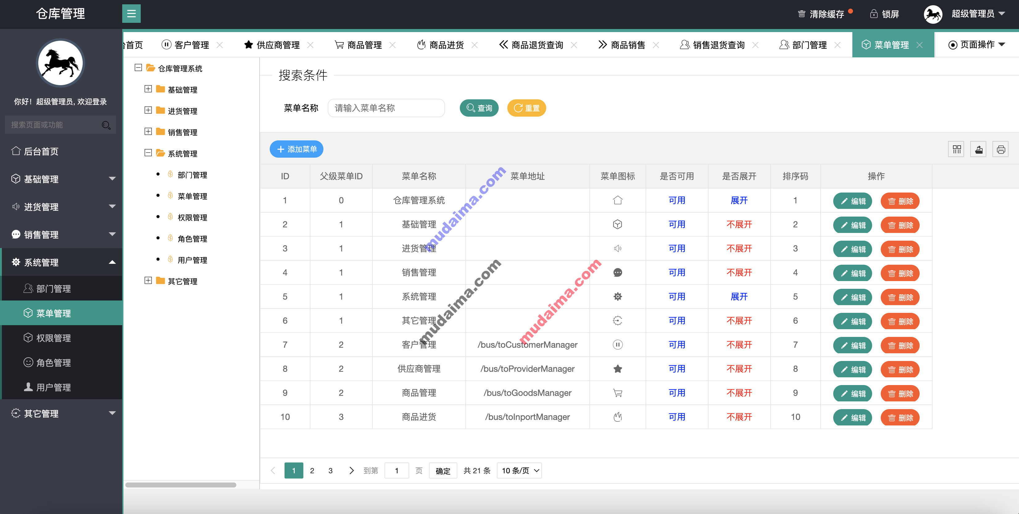The image size is (1019, 514).
Task: Click the 重置 reset button
Action: coord(526,108)
